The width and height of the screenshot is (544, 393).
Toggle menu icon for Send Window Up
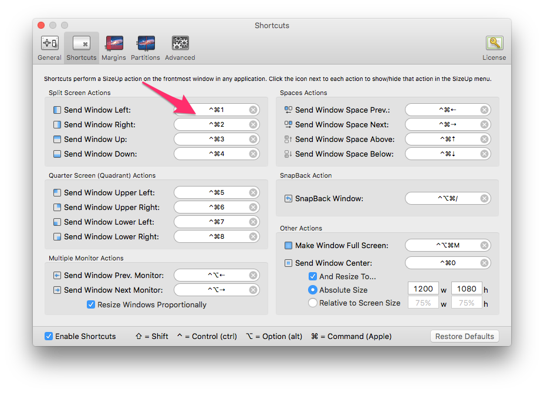(58, 140)
